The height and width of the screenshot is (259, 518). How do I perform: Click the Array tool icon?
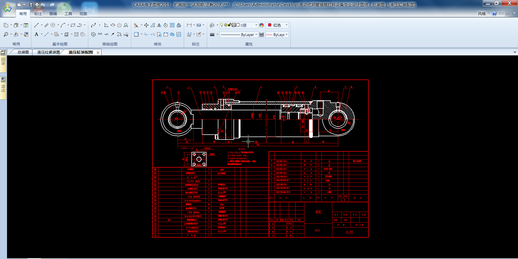pos(172,25)
